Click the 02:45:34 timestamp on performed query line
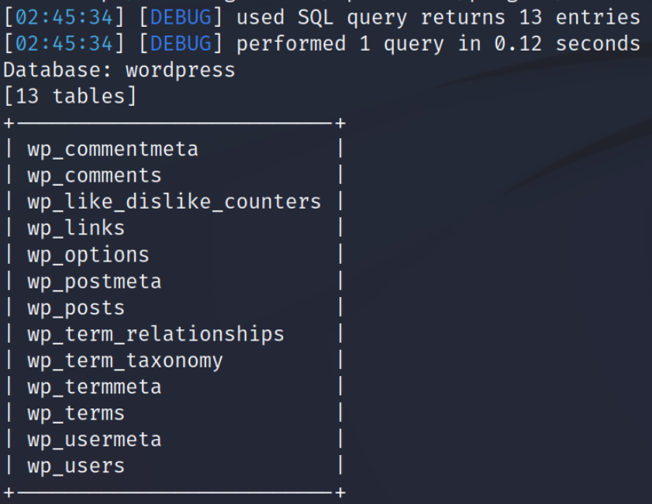This screenshot has height=504, width=652. (x=64, y=44)
